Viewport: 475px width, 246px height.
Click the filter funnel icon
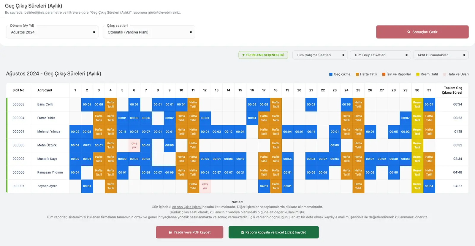point(243,55)
